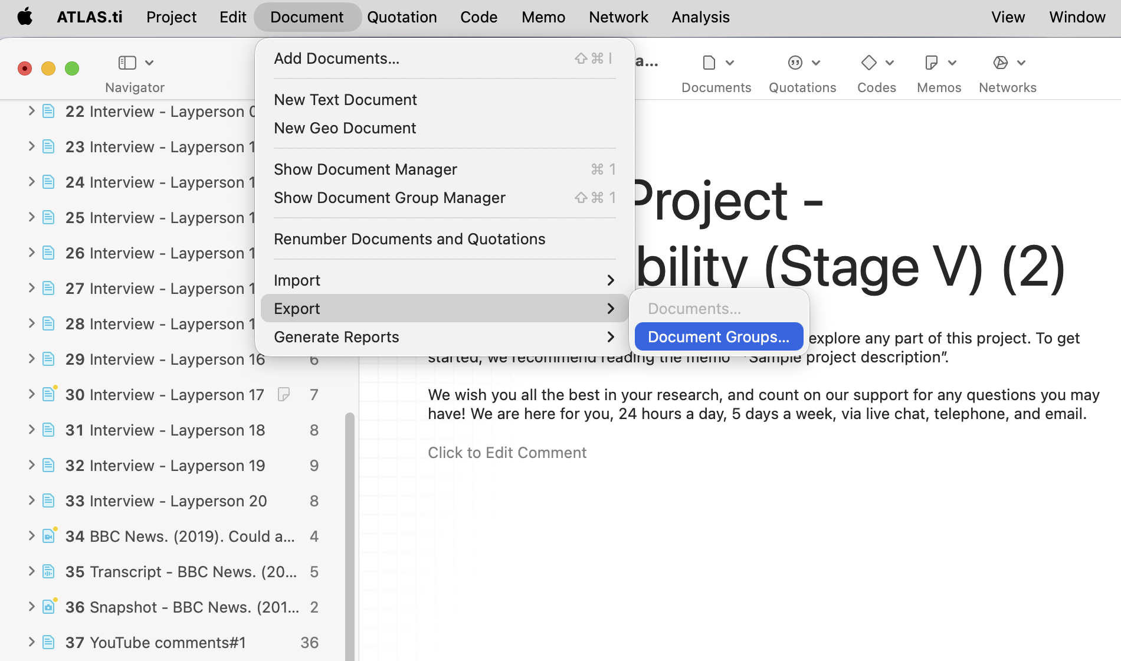Open the ATLAS.ti application menu
The image size is (1121, 661).
click(x=90, y=17)
